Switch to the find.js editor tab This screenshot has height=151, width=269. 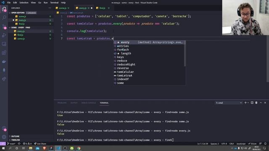[x=102, y=8]
